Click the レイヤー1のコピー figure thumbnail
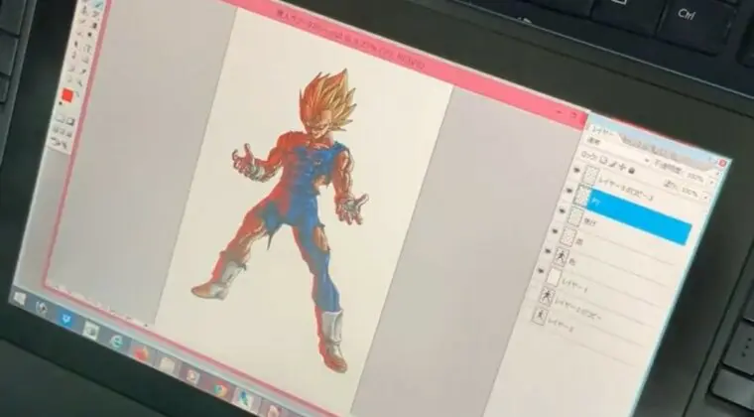The height and width of the screenshot is (417, 754). click(547, 296)
